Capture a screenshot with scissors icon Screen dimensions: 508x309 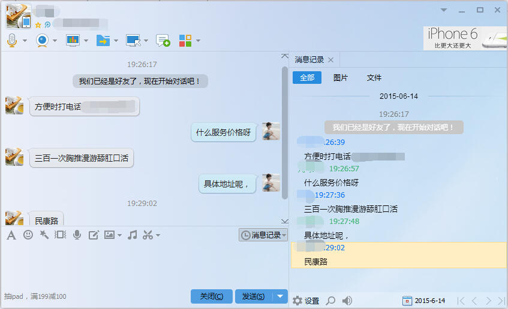click(x=148, y=235)
